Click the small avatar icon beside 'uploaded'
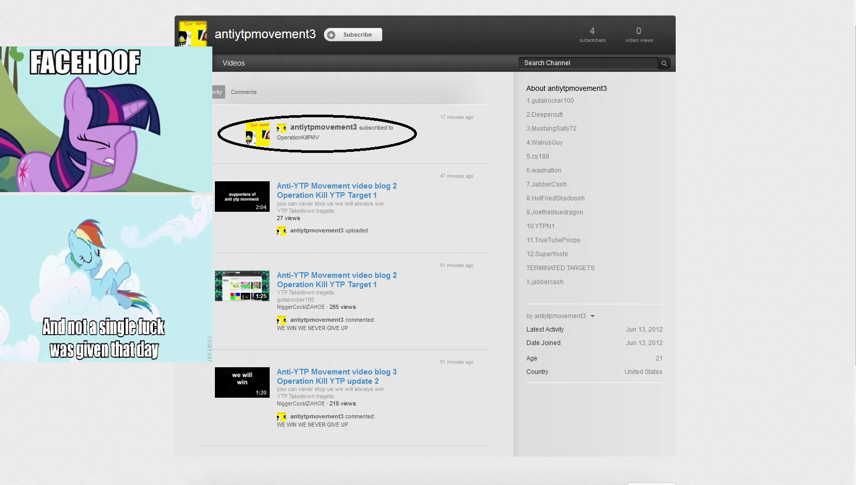Image resolution: width=856 pixels, height=485 pixels. tap(282, 231)
